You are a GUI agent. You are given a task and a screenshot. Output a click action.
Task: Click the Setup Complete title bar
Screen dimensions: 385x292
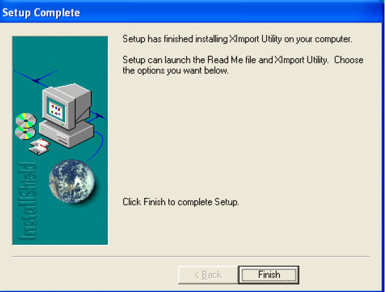(191, 12)
